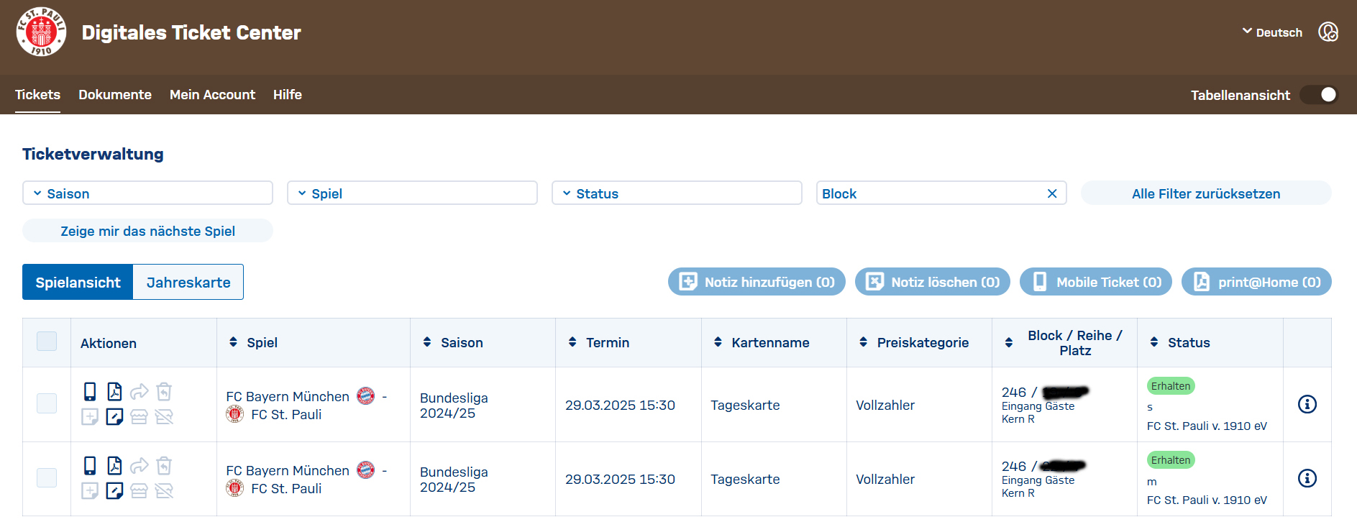The image size is (1357, 522).
Task: Open the Deutsch language dropdown
Action: (1272, 32)
